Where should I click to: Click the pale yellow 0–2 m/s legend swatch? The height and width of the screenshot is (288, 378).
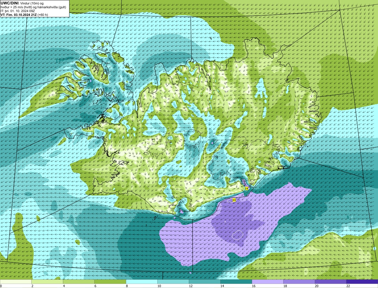click(x=16, y=282)
